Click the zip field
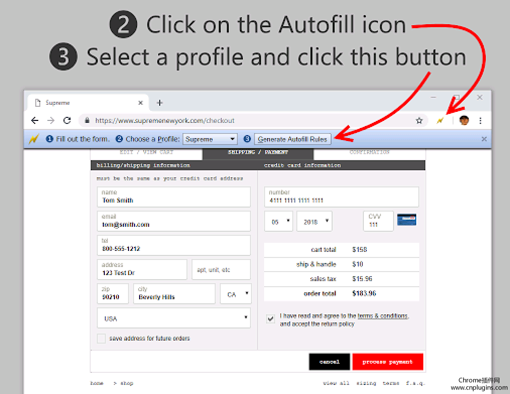 pos(113,294)
